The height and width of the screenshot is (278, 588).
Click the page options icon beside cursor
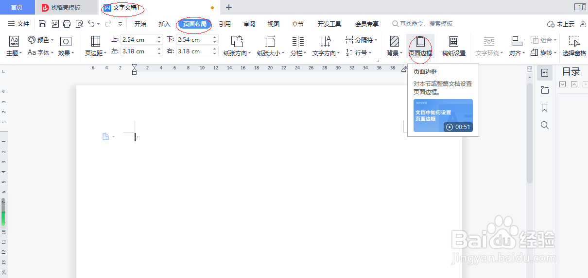coord(106,137)
